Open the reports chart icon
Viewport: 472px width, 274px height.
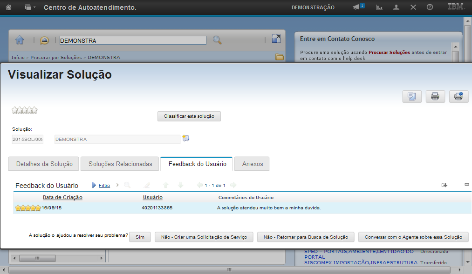coord(380,7)
